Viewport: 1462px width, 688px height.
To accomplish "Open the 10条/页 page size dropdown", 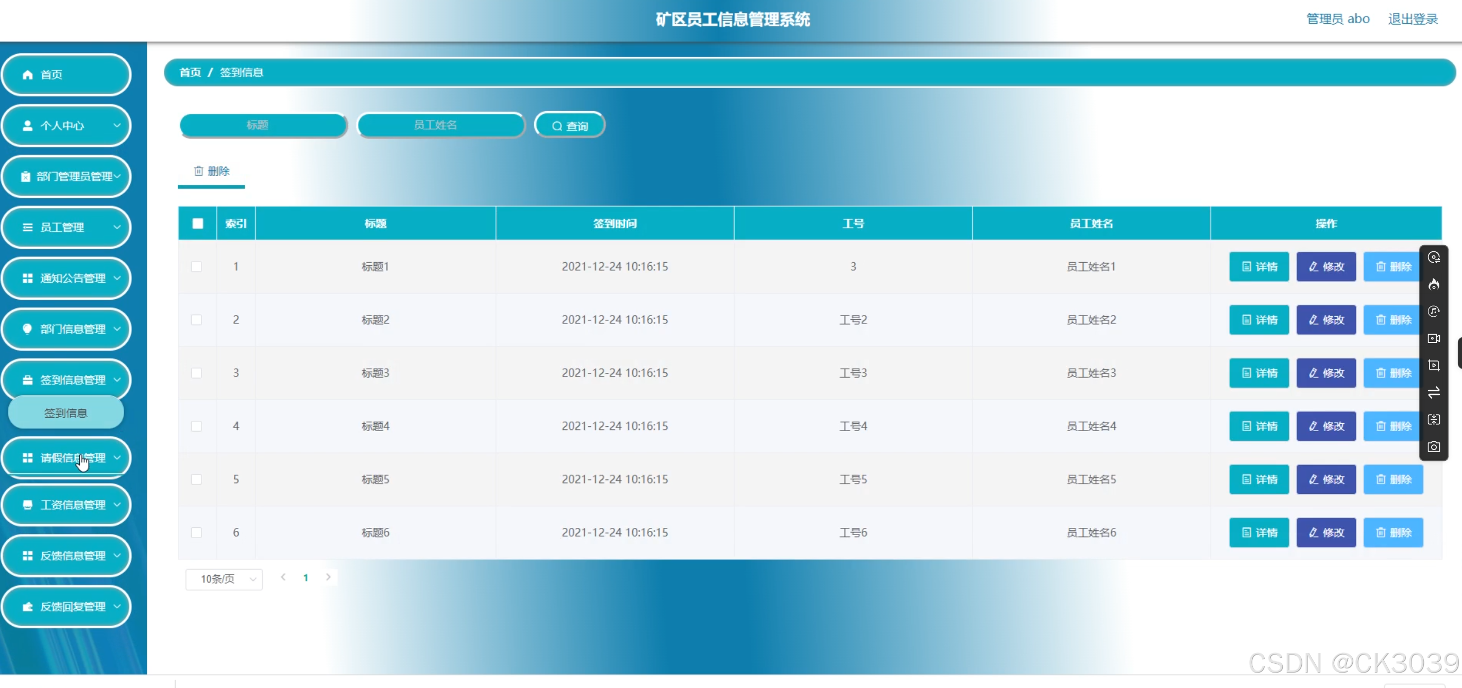I will click(224, 579).
